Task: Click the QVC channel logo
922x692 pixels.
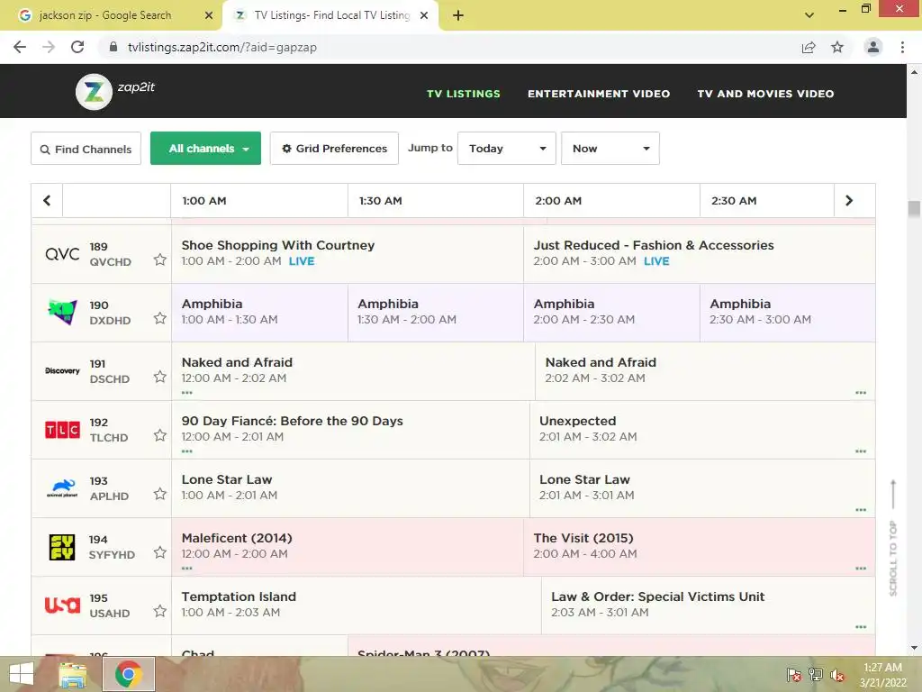Action: (62, 254)
